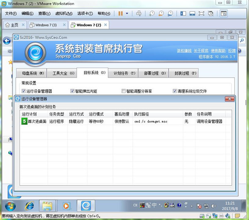Open the 关于程序 link
Screen dimensions: 249x220
tap(201, 51)
